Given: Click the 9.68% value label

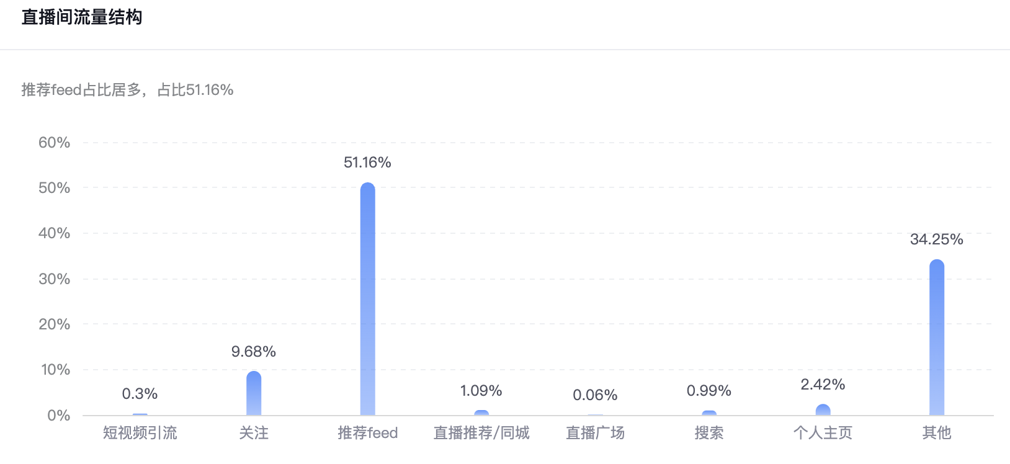Looking at the screenshot, I should [254, 352].
